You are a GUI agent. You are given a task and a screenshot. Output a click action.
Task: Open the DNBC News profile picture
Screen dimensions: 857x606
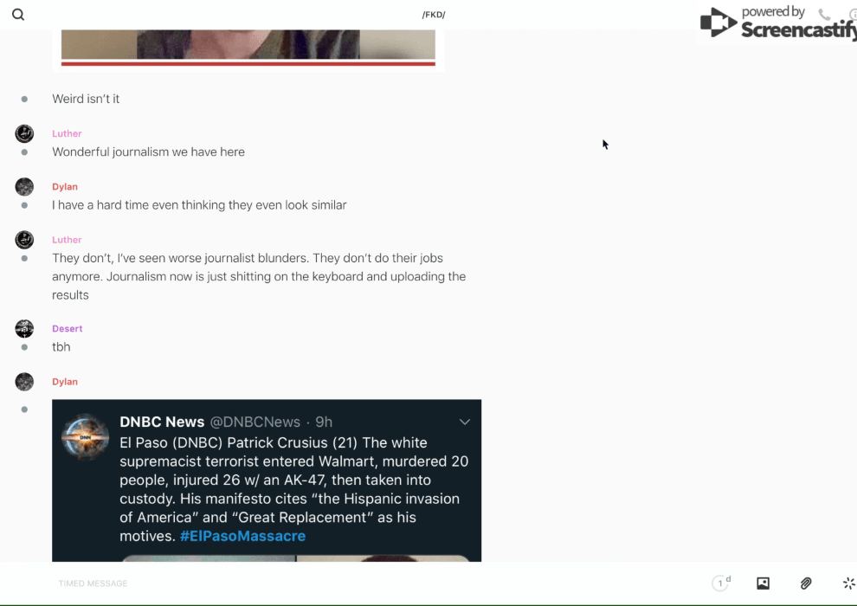85,436
